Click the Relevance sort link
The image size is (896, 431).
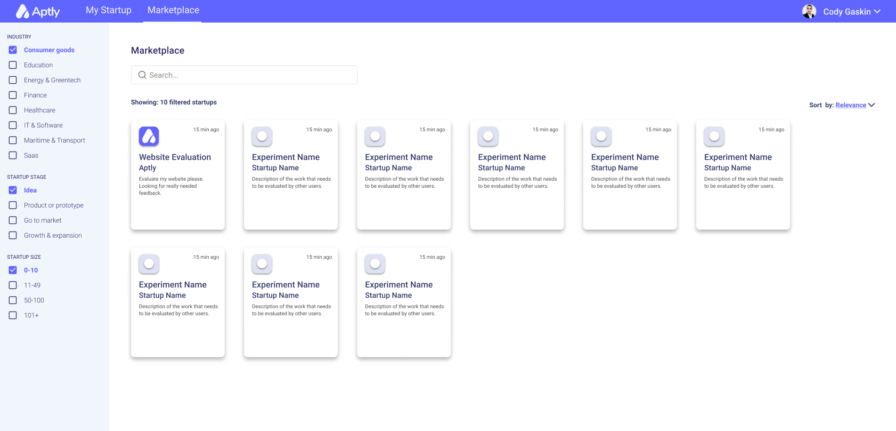850,105
